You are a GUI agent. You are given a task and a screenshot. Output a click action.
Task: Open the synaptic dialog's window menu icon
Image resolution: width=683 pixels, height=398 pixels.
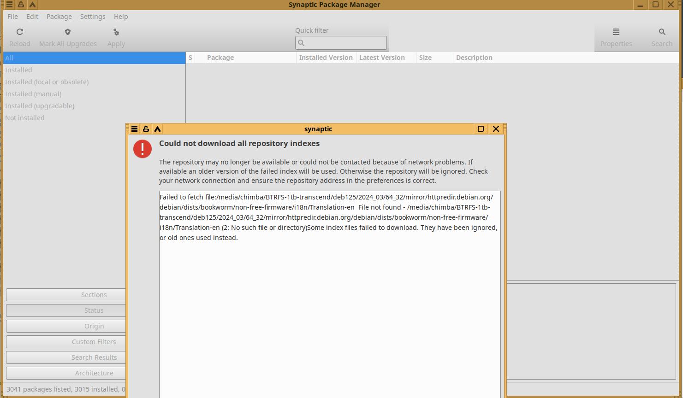point(134,129)
